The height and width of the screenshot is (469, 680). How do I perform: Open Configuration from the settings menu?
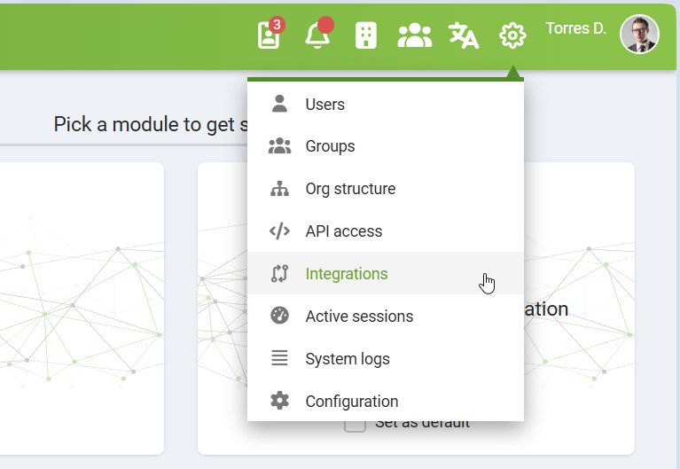[x=351, y=402]
